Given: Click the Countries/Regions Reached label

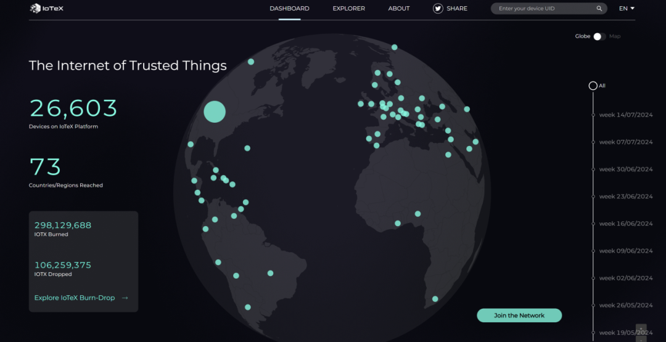Looking at the screenshot, I should point(66,185).
